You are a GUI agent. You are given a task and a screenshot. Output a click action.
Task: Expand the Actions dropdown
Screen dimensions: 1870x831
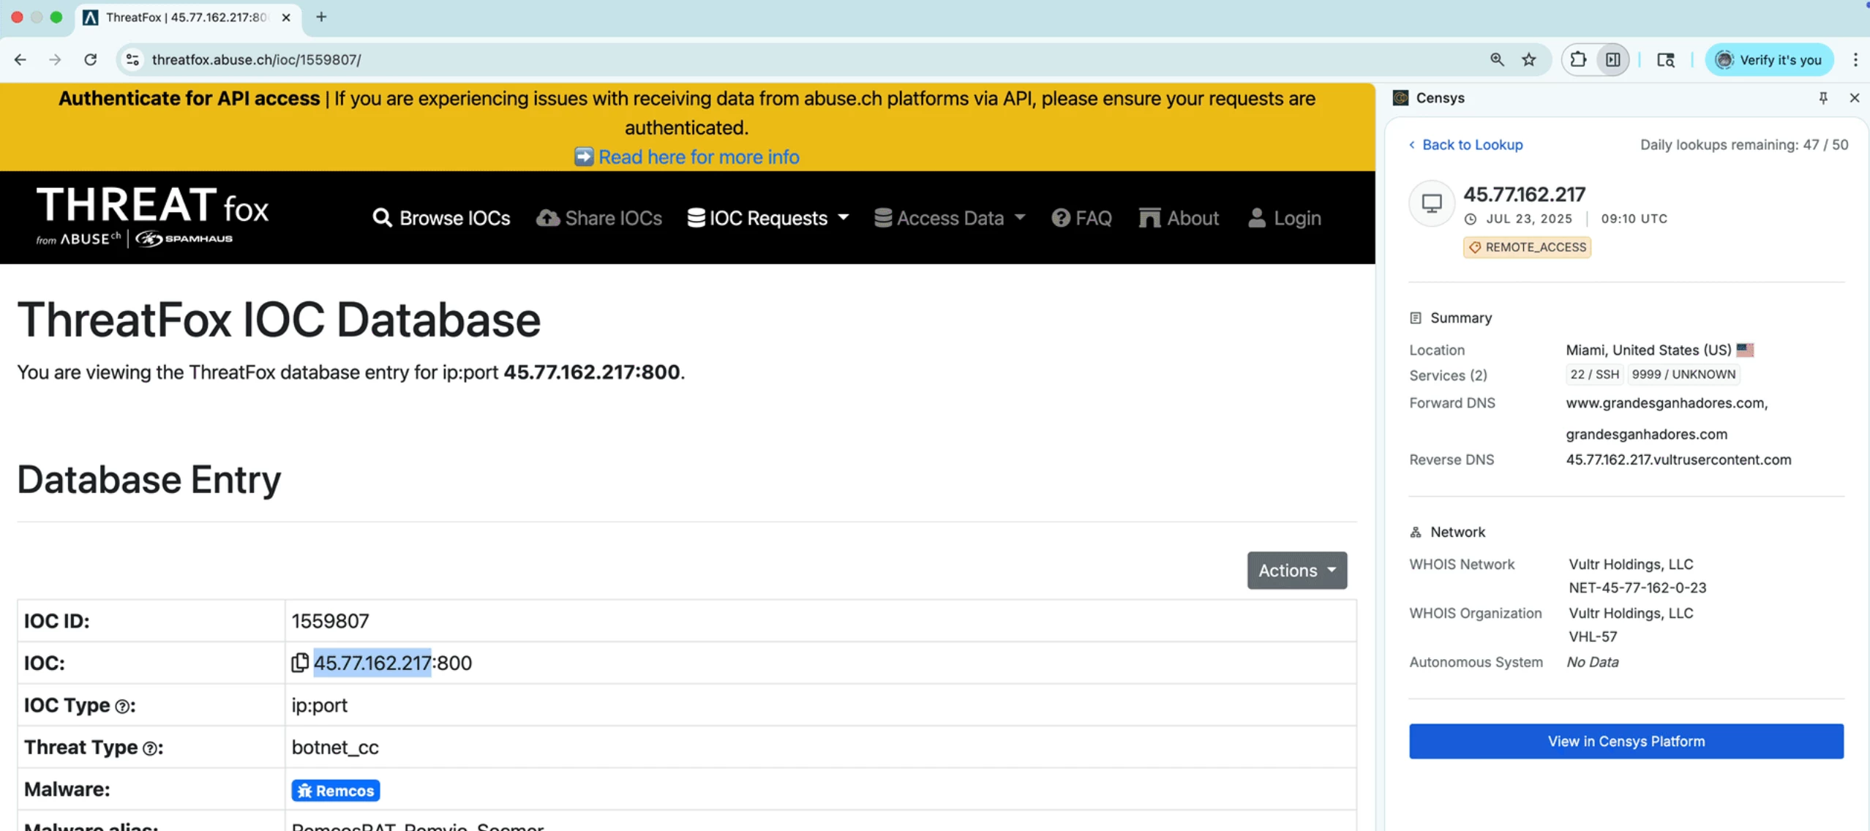coord(1296,571)
